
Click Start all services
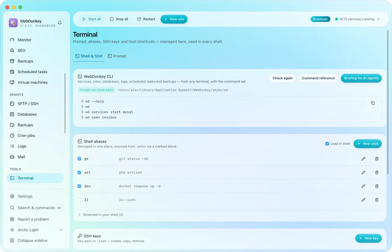tap(92, 19)
